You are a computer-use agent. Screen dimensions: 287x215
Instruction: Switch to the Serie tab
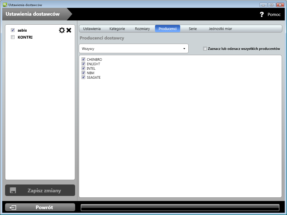tap(193, 29)
